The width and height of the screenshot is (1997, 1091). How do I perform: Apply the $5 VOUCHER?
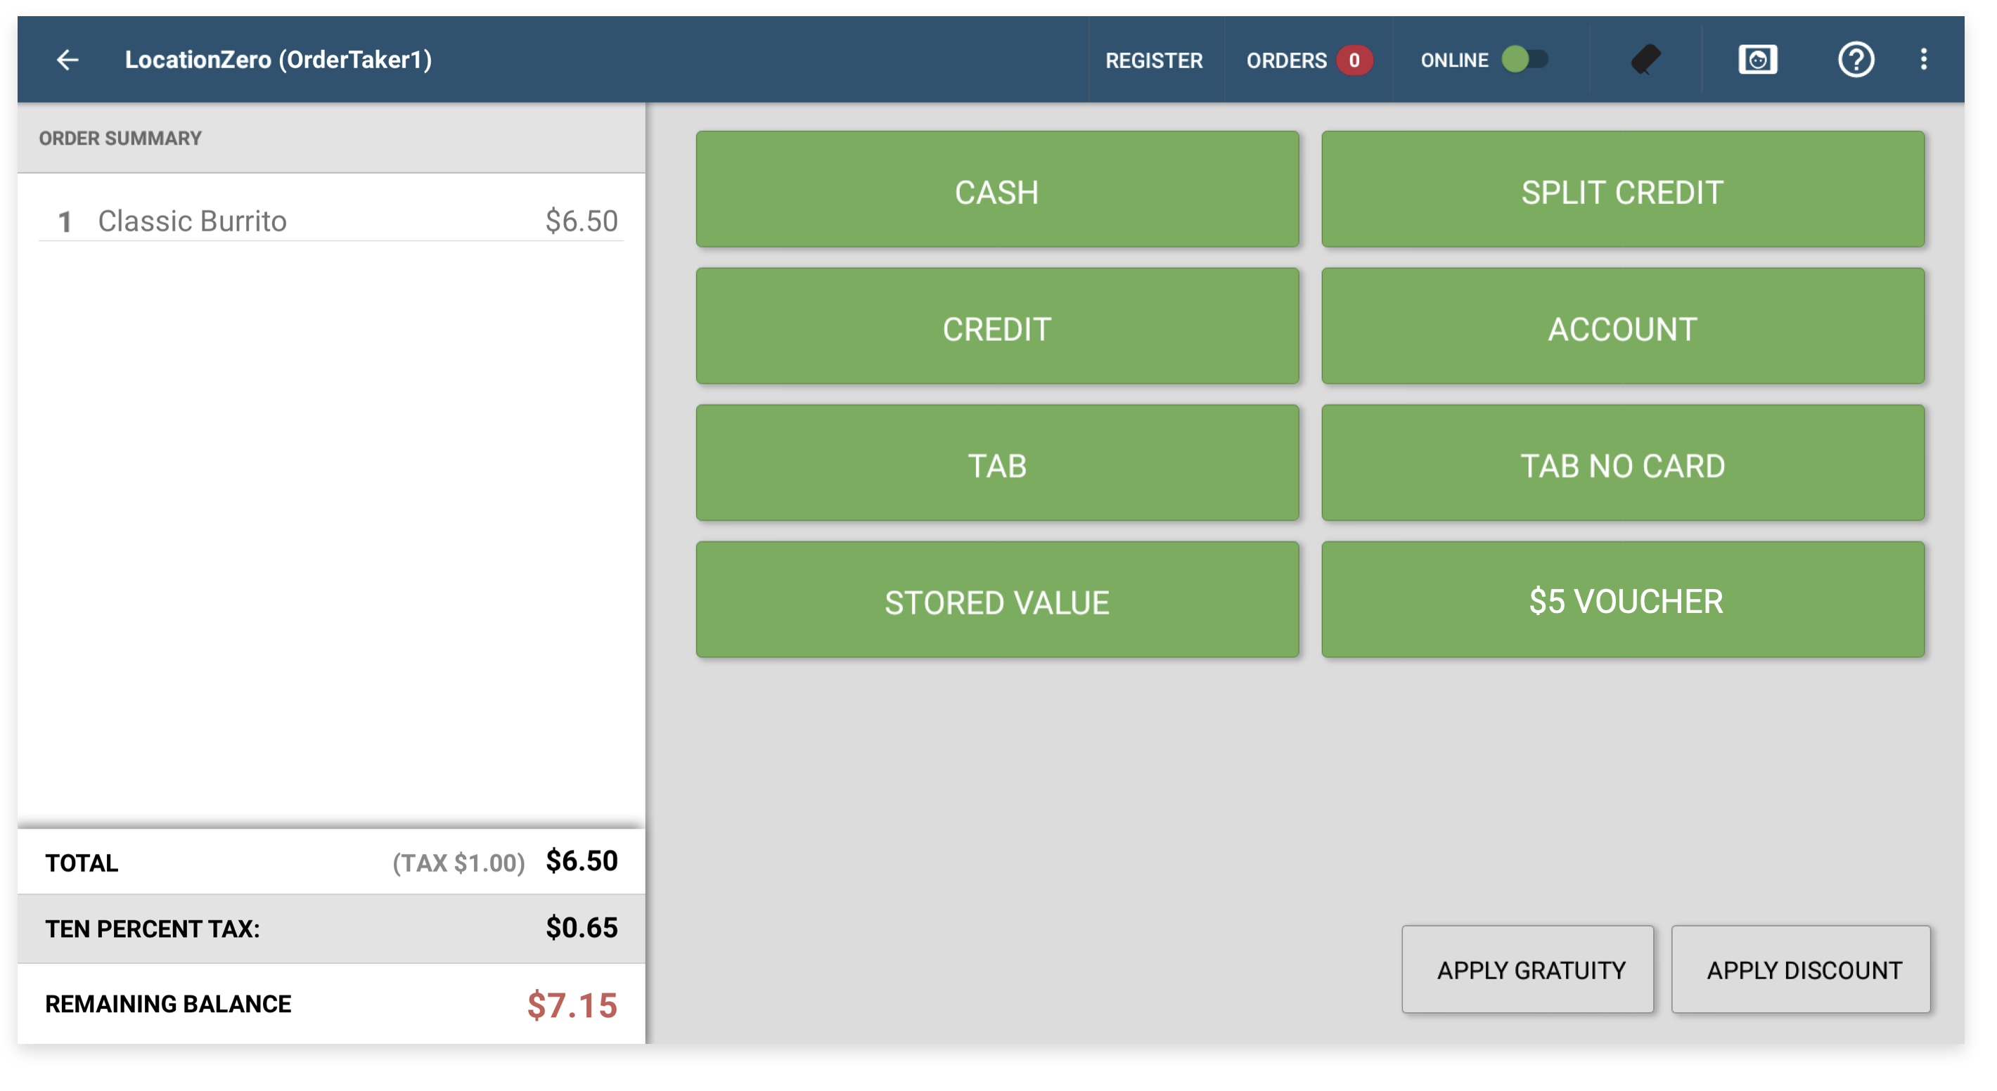[x=1622, y=600]
